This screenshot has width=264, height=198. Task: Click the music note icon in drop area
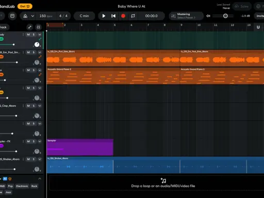pyautogui.click(x=163, y=180)
